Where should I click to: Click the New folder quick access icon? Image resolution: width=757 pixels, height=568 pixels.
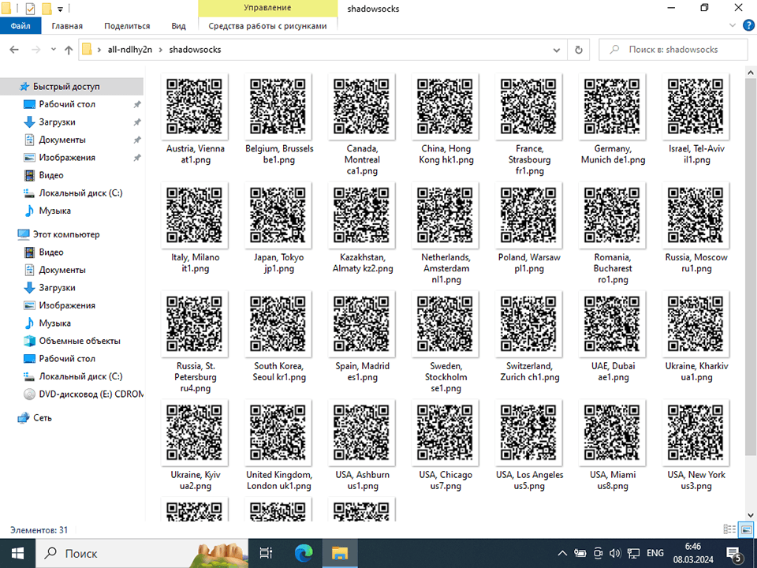coord(47,8)
